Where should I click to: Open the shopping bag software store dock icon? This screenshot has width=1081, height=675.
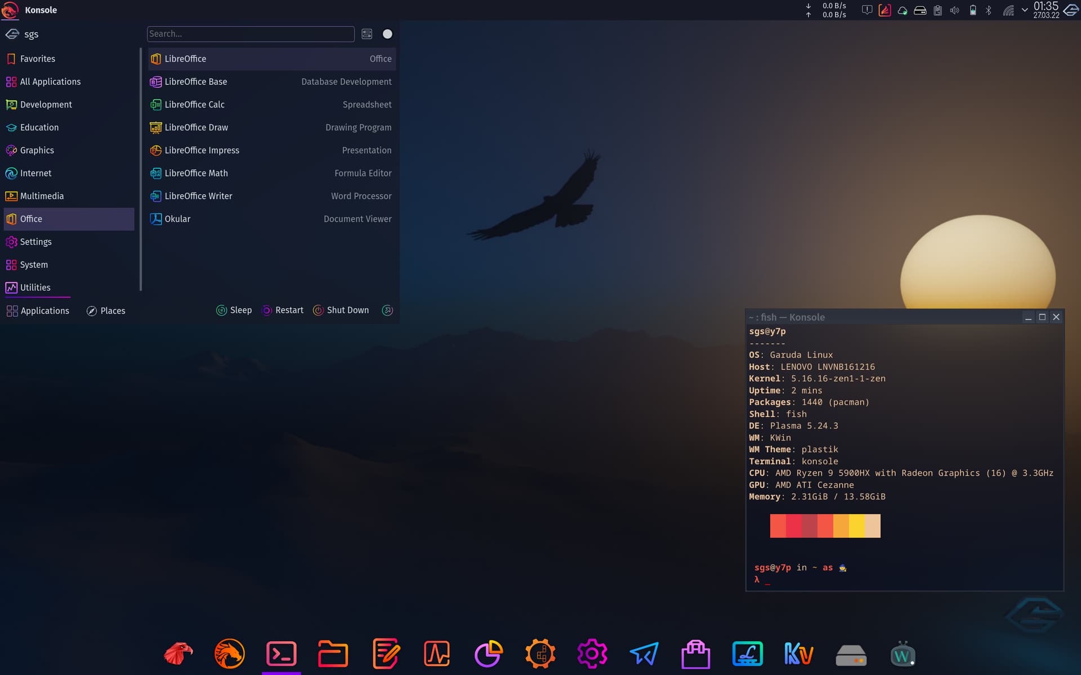[x=696, y=654]
